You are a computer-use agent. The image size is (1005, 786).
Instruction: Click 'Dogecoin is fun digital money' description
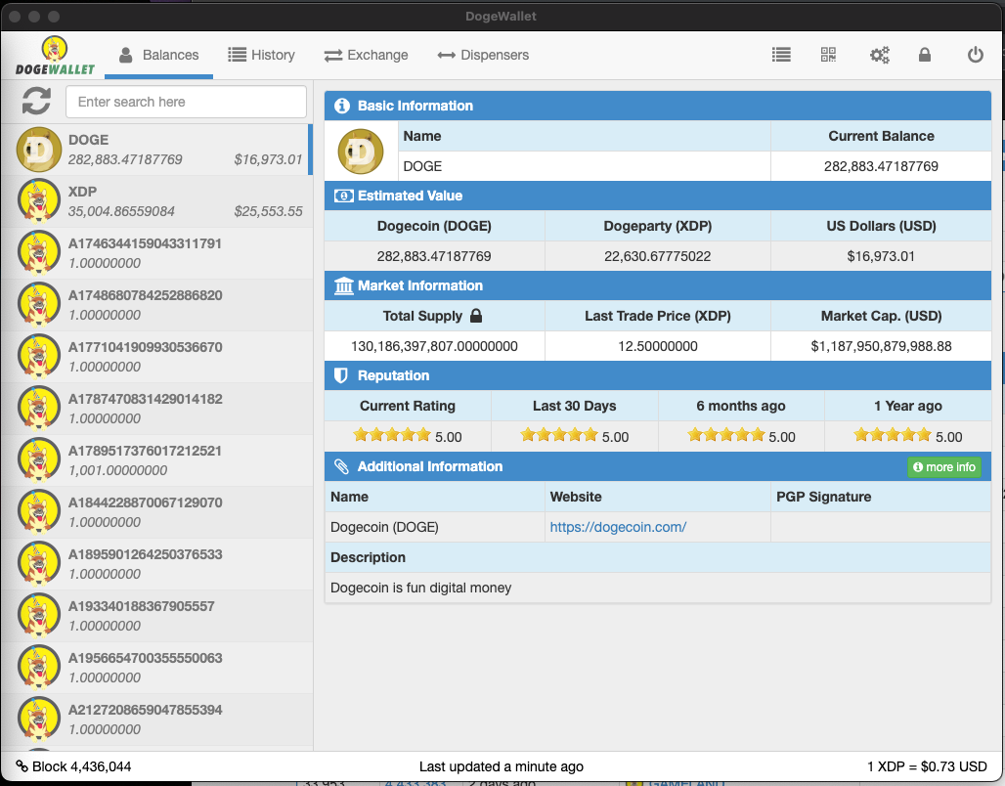point(421,588)
